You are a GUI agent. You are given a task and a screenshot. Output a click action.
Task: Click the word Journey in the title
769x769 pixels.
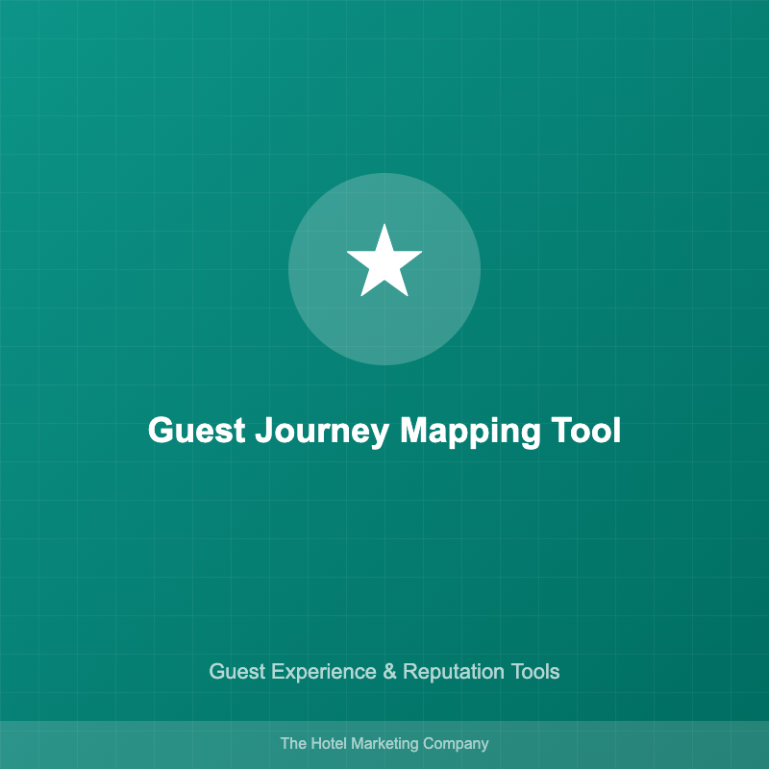click(x=322, y=432)
